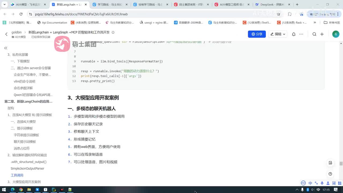Screen dimensions: 343x193
Task: Switch to the 绘制学习路线 browser tab
Action: tap(151, 5)
